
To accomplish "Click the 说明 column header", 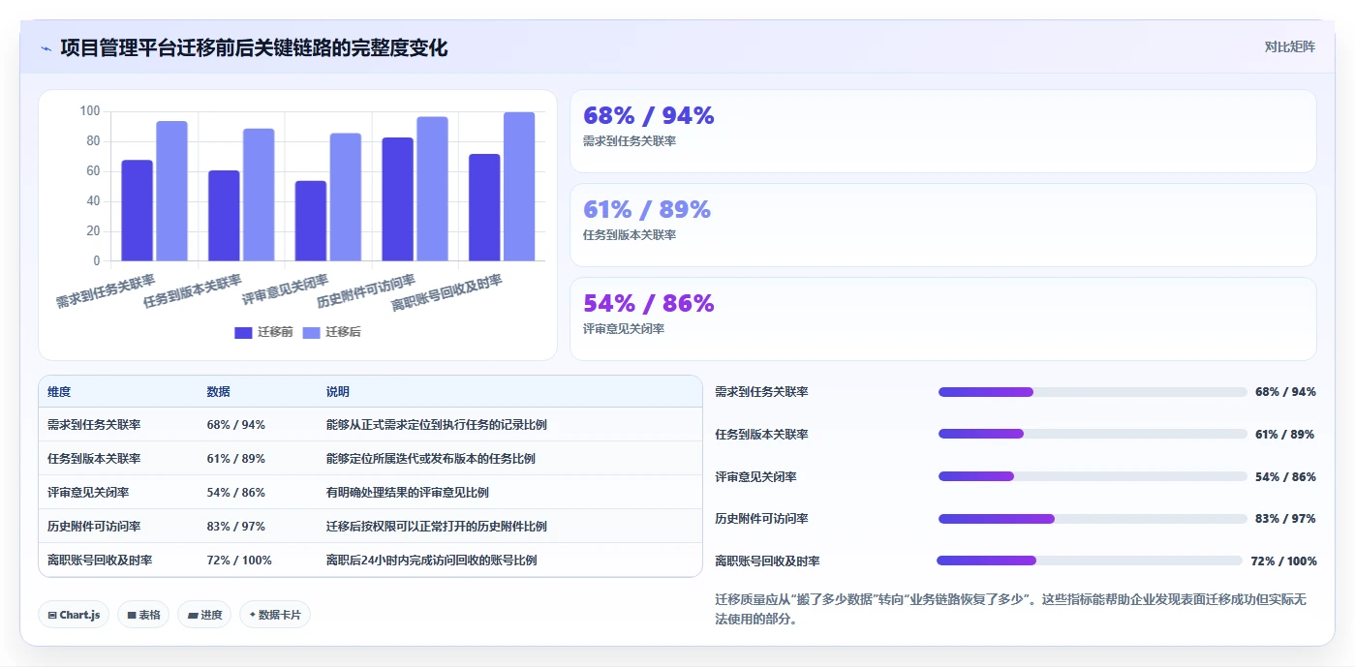I will coord(338,392).
